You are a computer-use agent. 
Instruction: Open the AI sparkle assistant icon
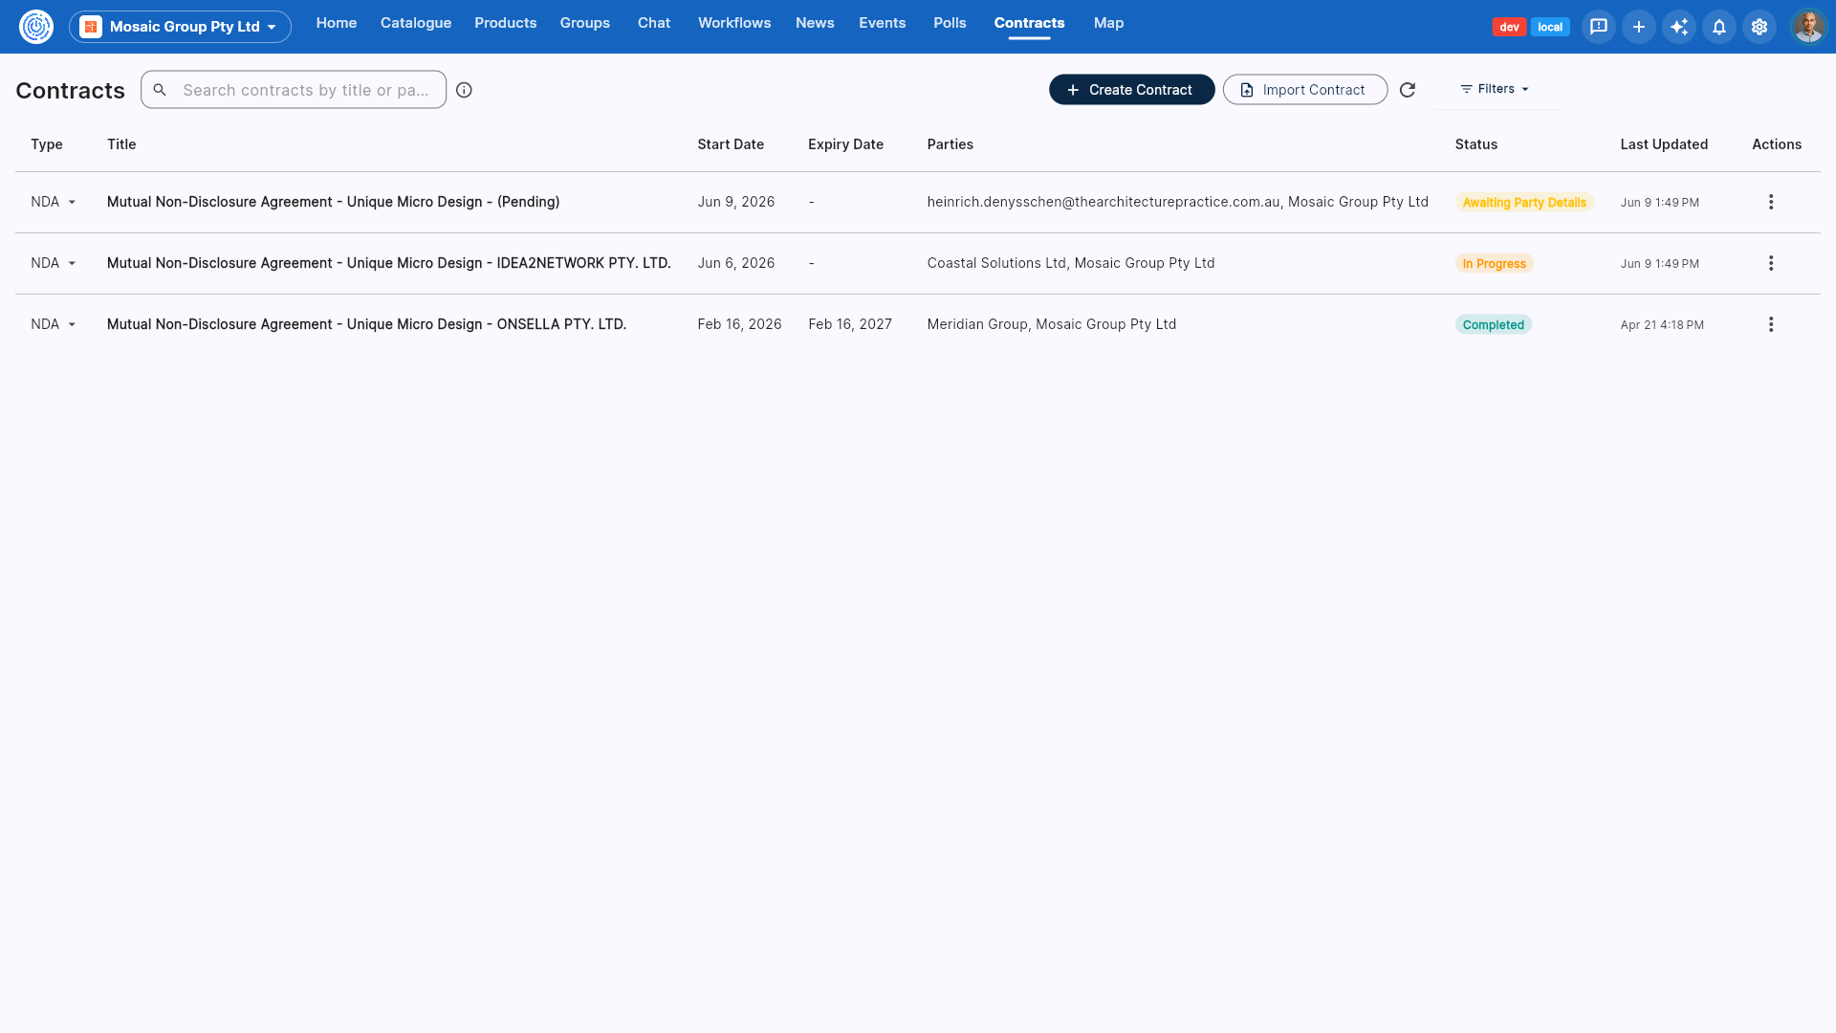[x=1678, y=27]
